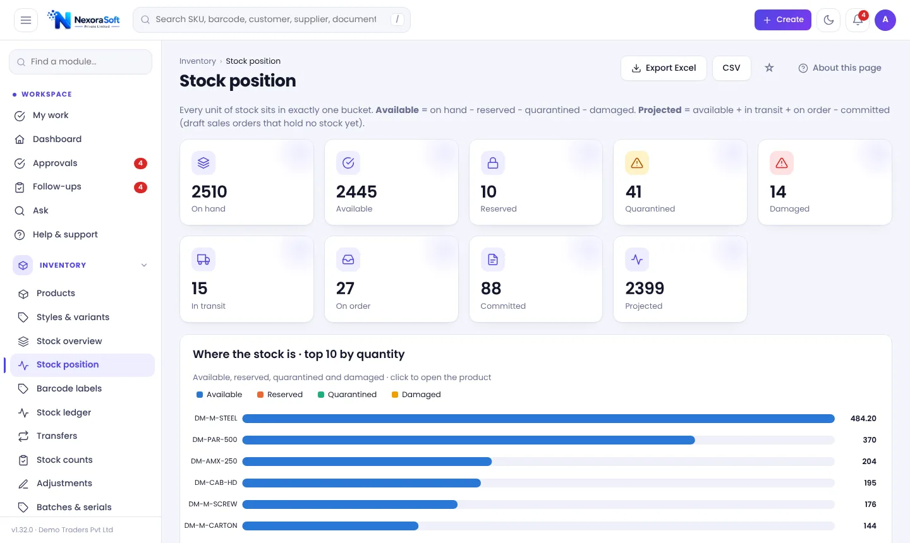Click Approvals badge showing 4

click(x=140, y=164)
